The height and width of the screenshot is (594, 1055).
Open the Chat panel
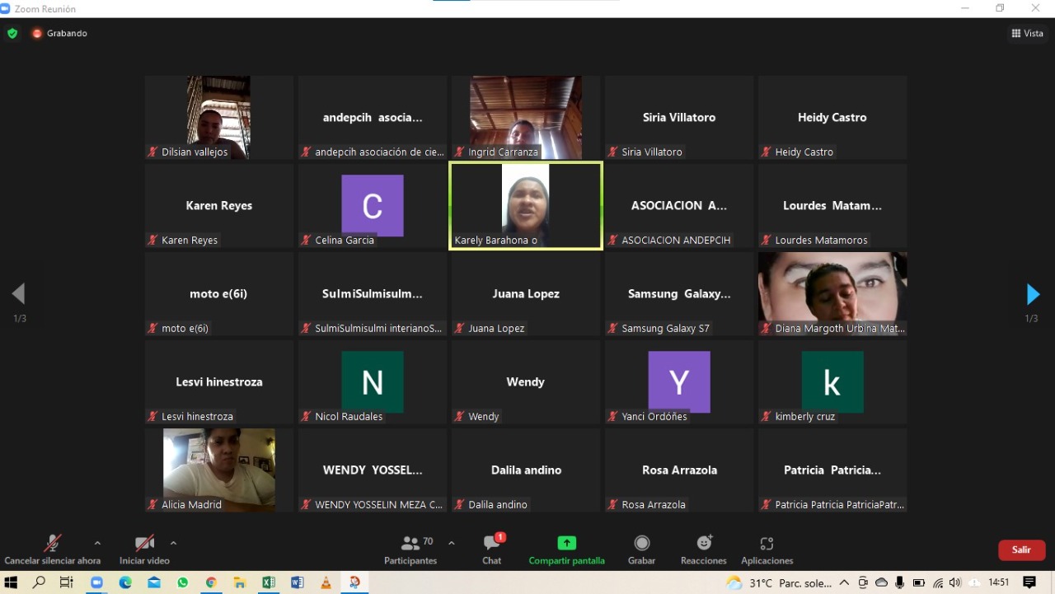(x=492, y=550)
